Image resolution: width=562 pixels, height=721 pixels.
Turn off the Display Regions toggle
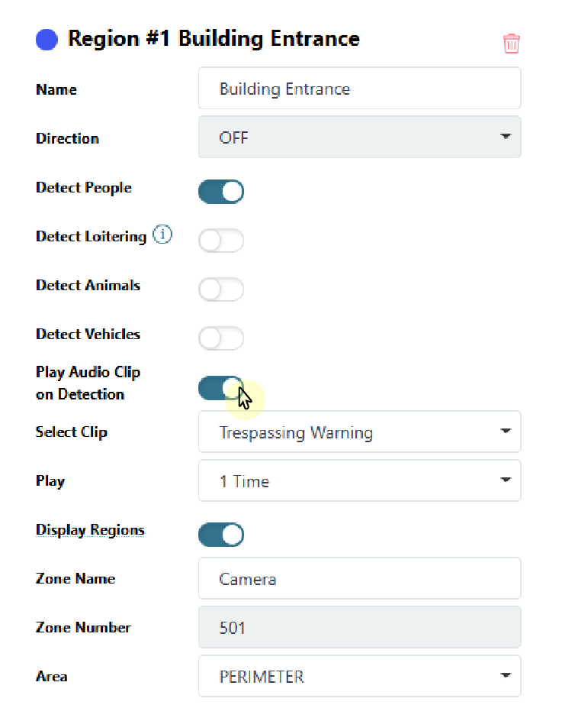pyautogui.click(x=221, y=535)
